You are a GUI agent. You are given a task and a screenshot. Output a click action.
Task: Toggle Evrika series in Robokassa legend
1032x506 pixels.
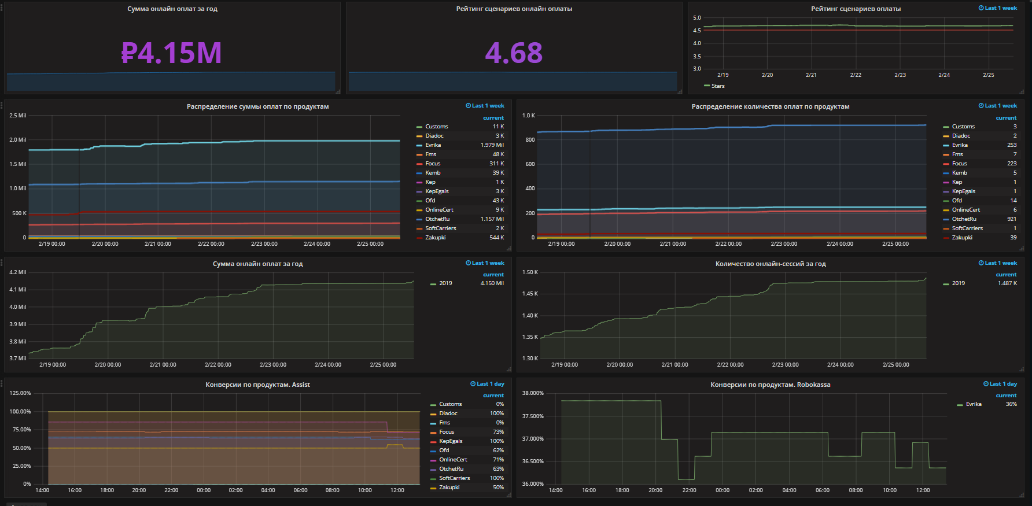coord(974,404)
